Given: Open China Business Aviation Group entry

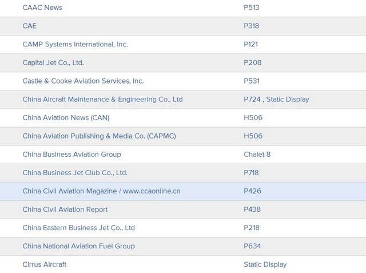Looking at the screenshot, I should pyautogui.click(x=71, y=154).
